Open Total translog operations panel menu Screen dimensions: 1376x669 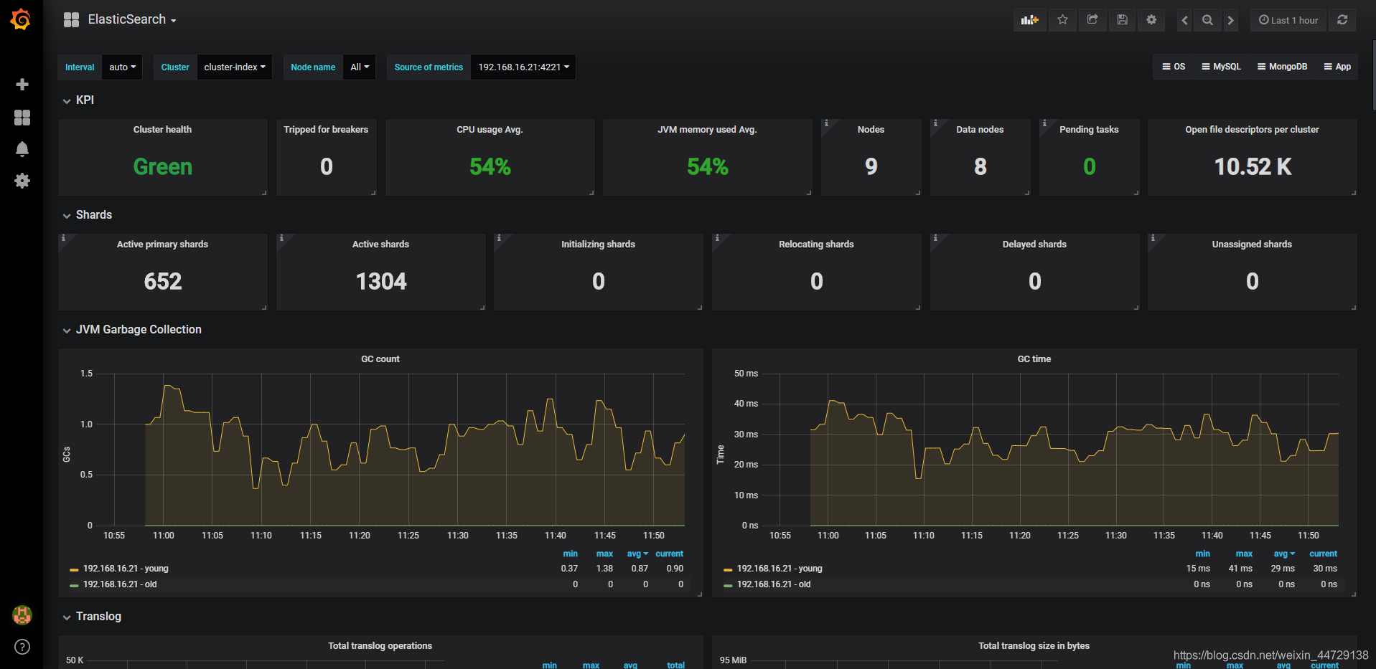tap(380, 646)
